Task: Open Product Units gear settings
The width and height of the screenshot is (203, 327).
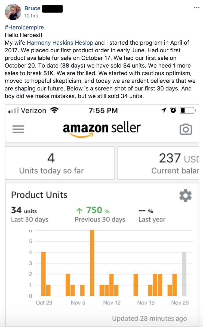Action: click(186, 196)
